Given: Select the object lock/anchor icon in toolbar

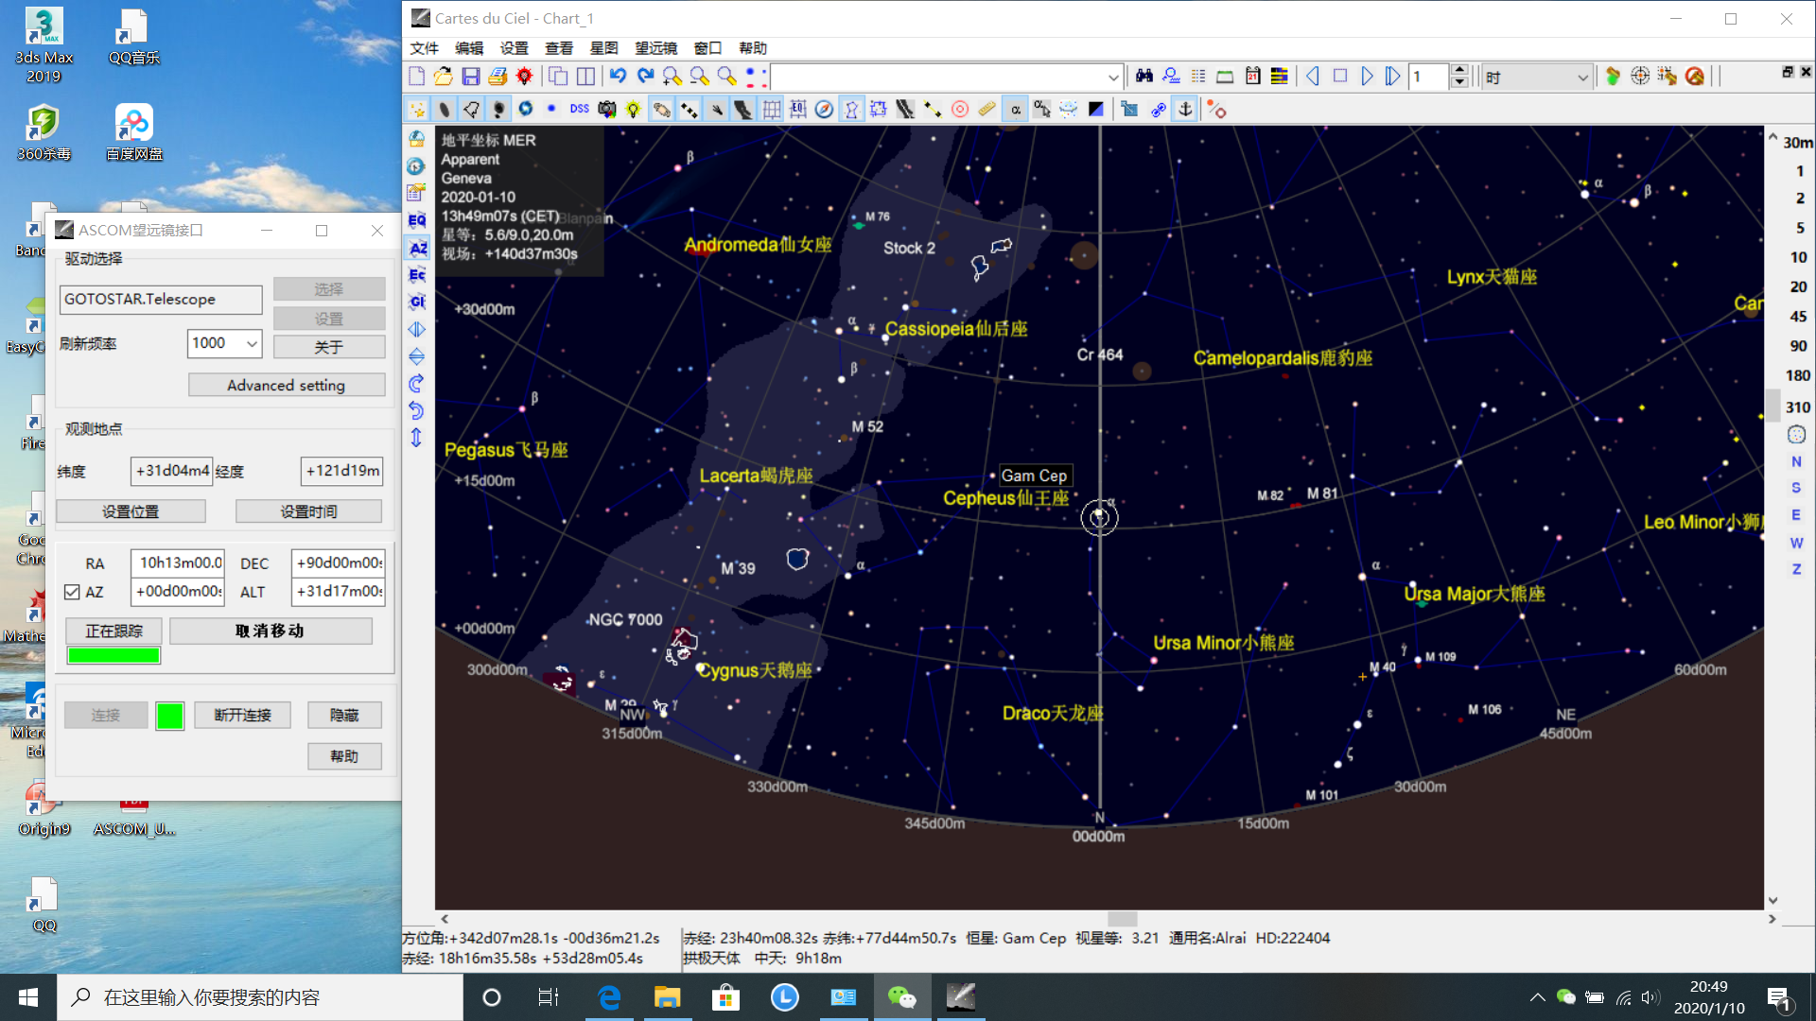Looking at the screenshot, I should pos(1183,110).
